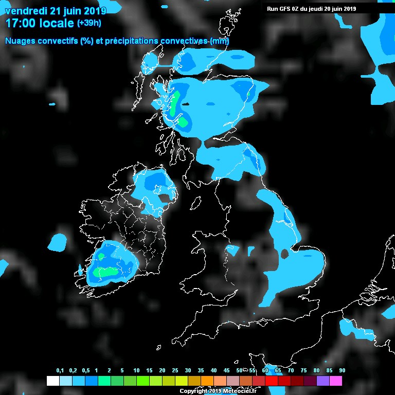Select the magenta swatch before 90

(x=335, y=381)
